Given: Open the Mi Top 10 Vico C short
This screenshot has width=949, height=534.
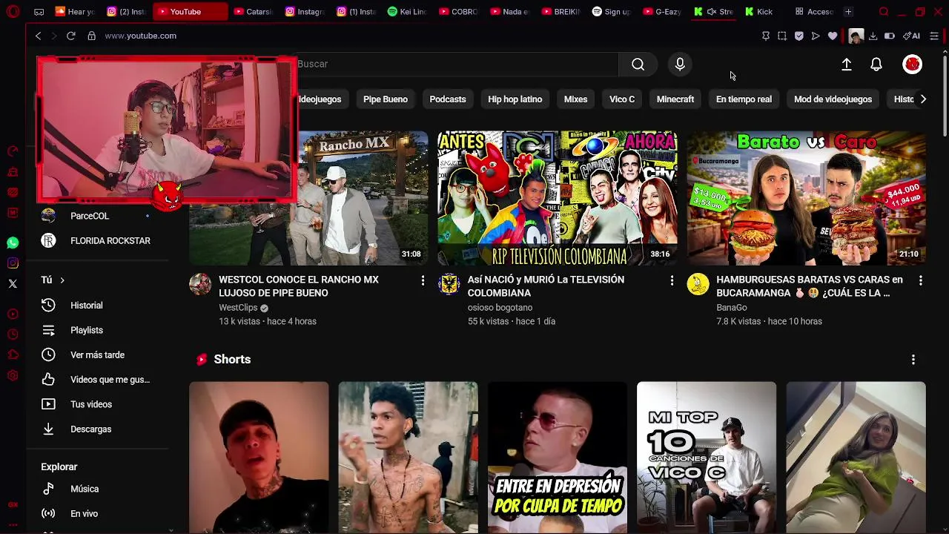Looking at the screenshot, I should click(707, 458).
